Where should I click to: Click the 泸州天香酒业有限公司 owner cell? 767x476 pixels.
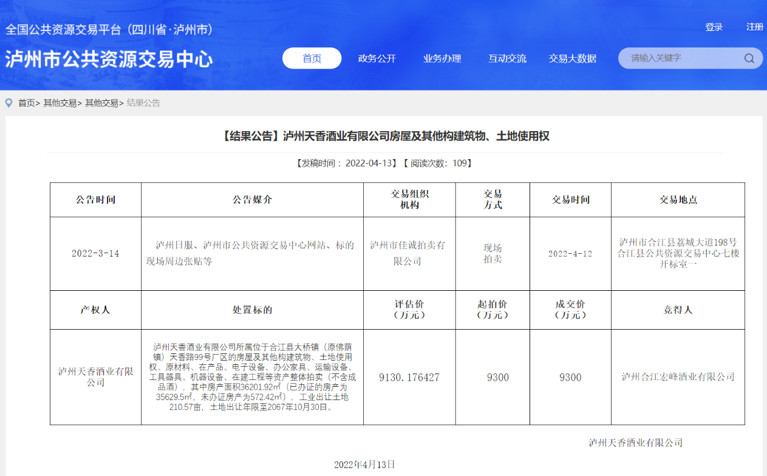click(x=96, y=377)
